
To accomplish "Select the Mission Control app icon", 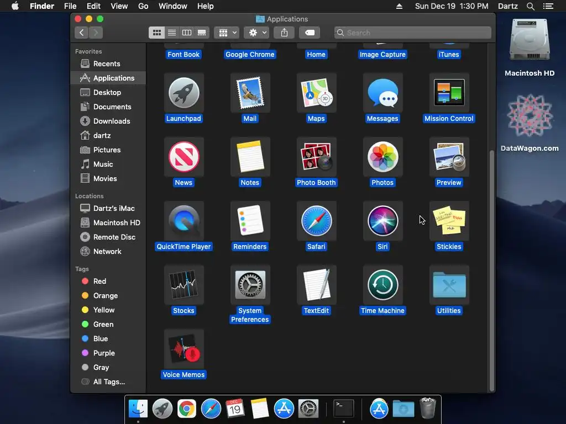I will pyautogui.click(x=449, y=93).
